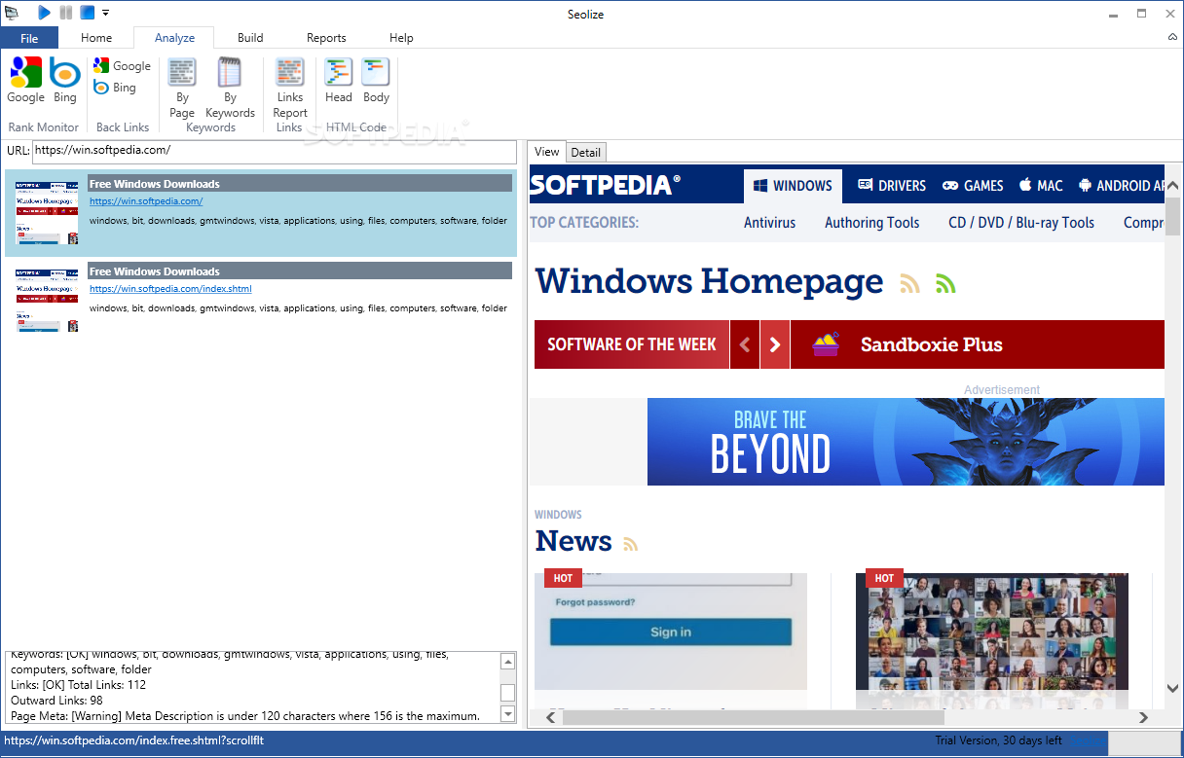Click the Trial Version, 30 days left text
1184x758 pixels.
[998, 740]
